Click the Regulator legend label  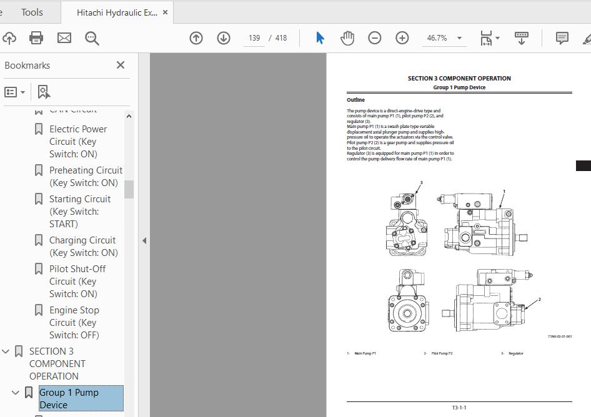click(515, 353)
